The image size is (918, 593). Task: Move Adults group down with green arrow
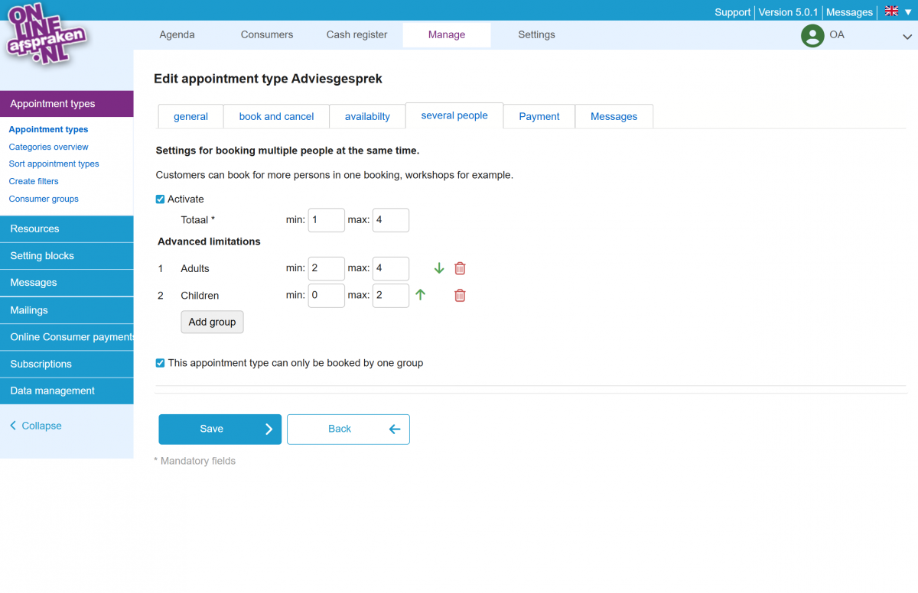pyautogui.click(x=439, y=268)
